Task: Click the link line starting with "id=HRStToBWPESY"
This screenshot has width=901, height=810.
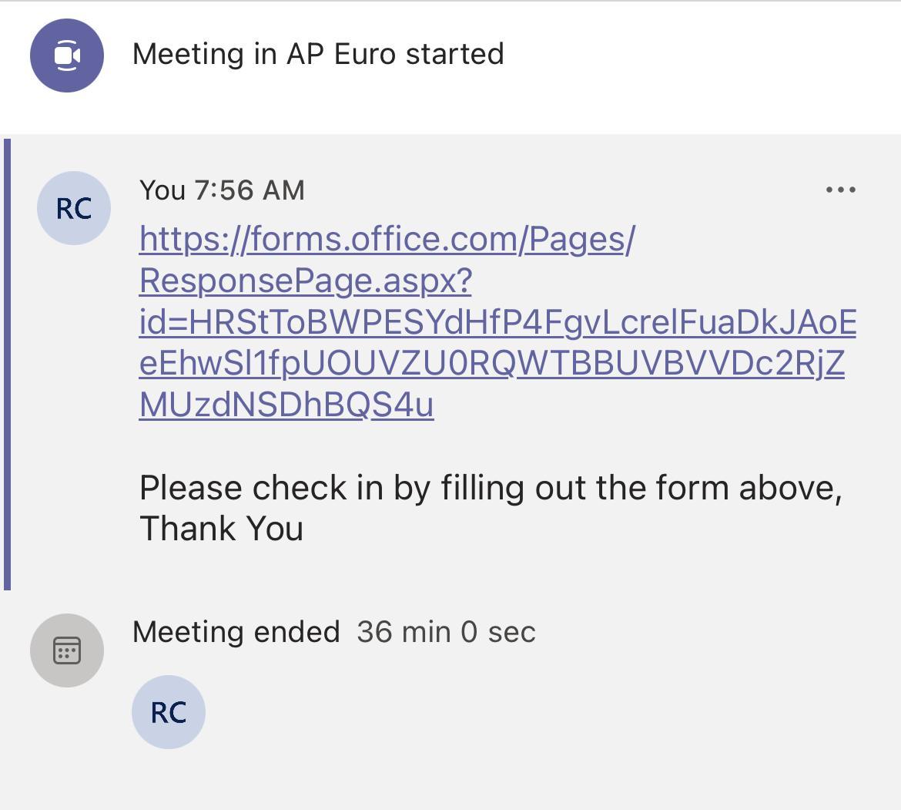Action: [x=497, y=323]
